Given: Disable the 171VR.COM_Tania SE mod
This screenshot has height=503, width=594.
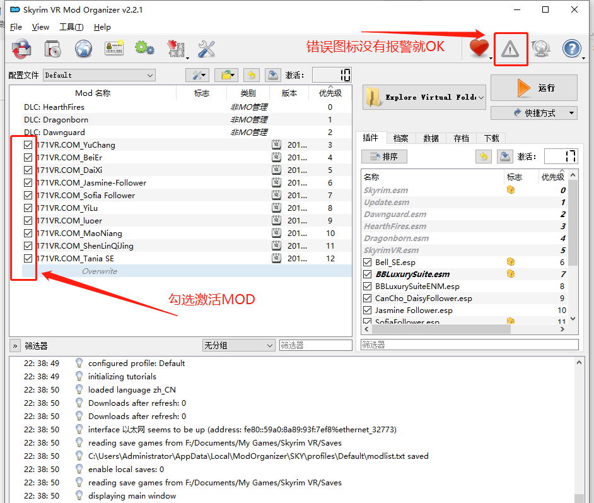Looking at the screenshot, I should tap(28, 259).
